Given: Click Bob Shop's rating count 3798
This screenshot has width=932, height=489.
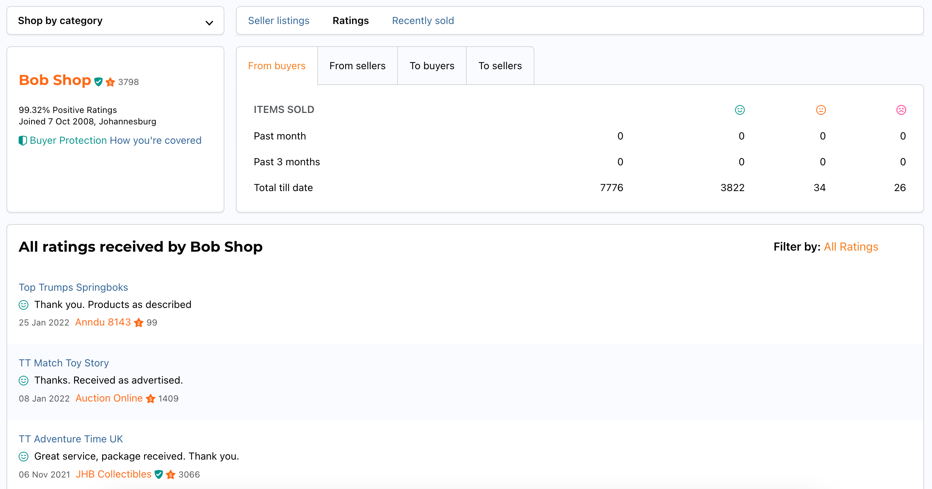Looking at the screenshot, I should (x=128, y=82).
